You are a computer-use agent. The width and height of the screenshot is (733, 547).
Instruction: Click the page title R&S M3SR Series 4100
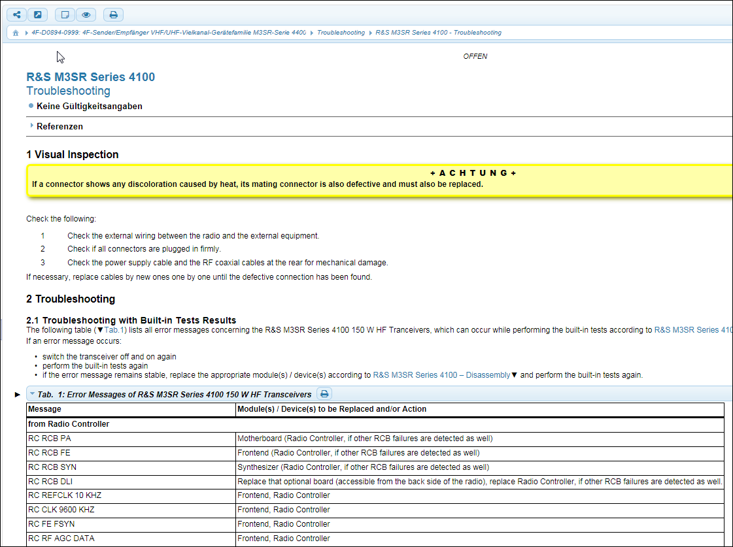(91, 77)
